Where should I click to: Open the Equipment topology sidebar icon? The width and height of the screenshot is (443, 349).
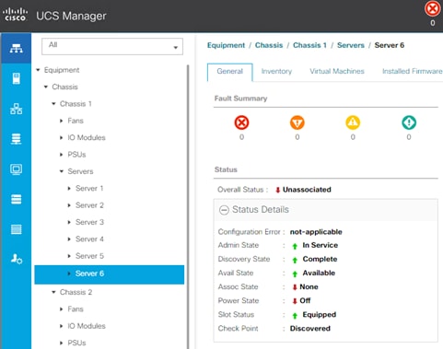(x=16, y=48)
